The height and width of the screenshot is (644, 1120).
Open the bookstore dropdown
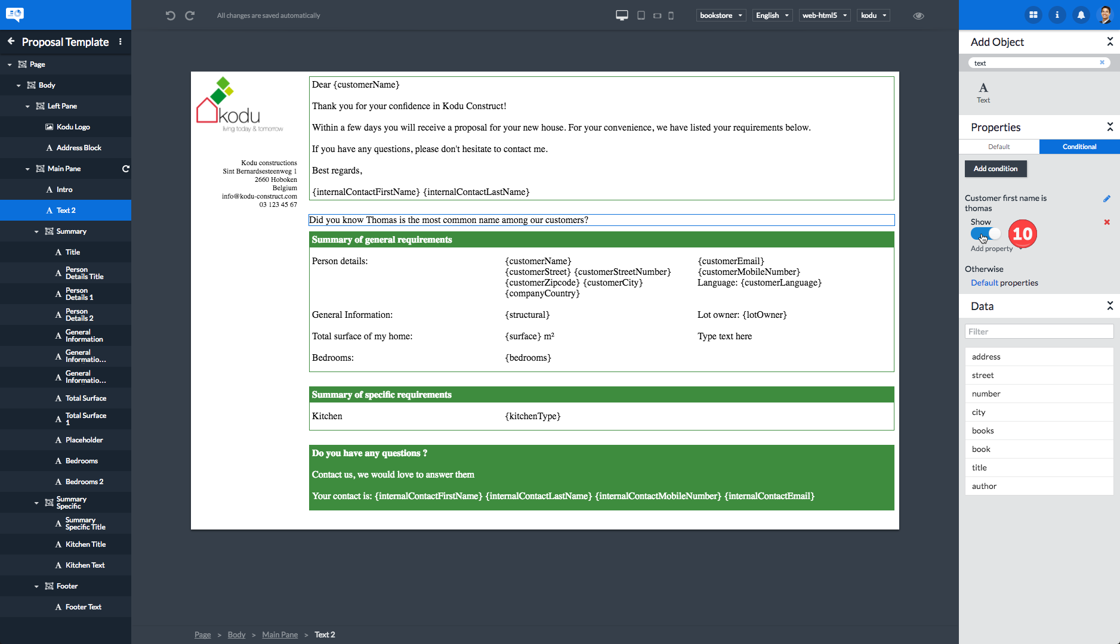coord(721,16)
